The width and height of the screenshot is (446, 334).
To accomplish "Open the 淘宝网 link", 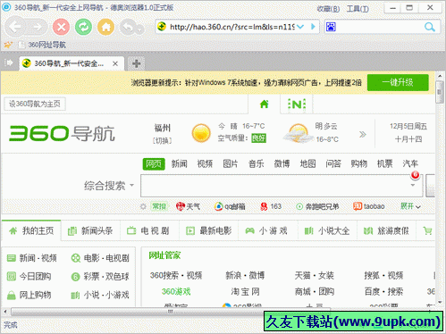I will pyautogui.click(x=245, y=291).
